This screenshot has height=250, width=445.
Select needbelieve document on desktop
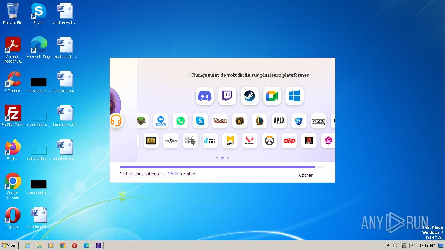click(65, 150)
